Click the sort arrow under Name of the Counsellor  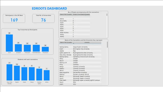click(74, 43)
